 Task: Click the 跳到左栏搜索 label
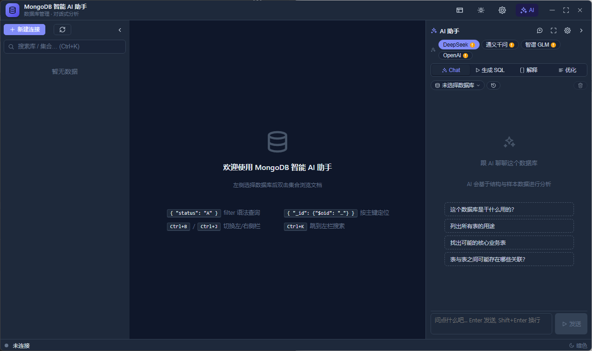tap(327, 226)
